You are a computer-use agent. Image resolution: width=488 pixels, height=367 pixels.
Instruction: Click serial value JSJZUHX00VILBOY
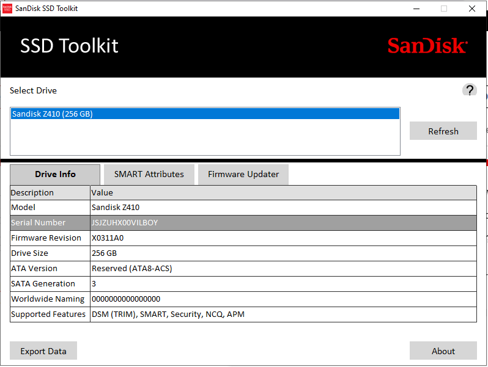283,222
